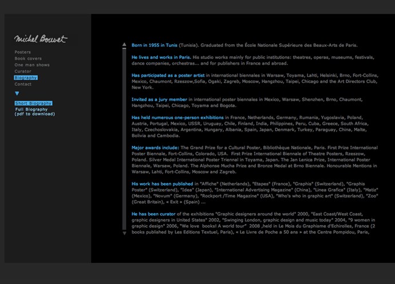Image resolution: width=395 pixels, height=284 pixels.
Task: Click the biography text scrollbar track
Action: 124,139
